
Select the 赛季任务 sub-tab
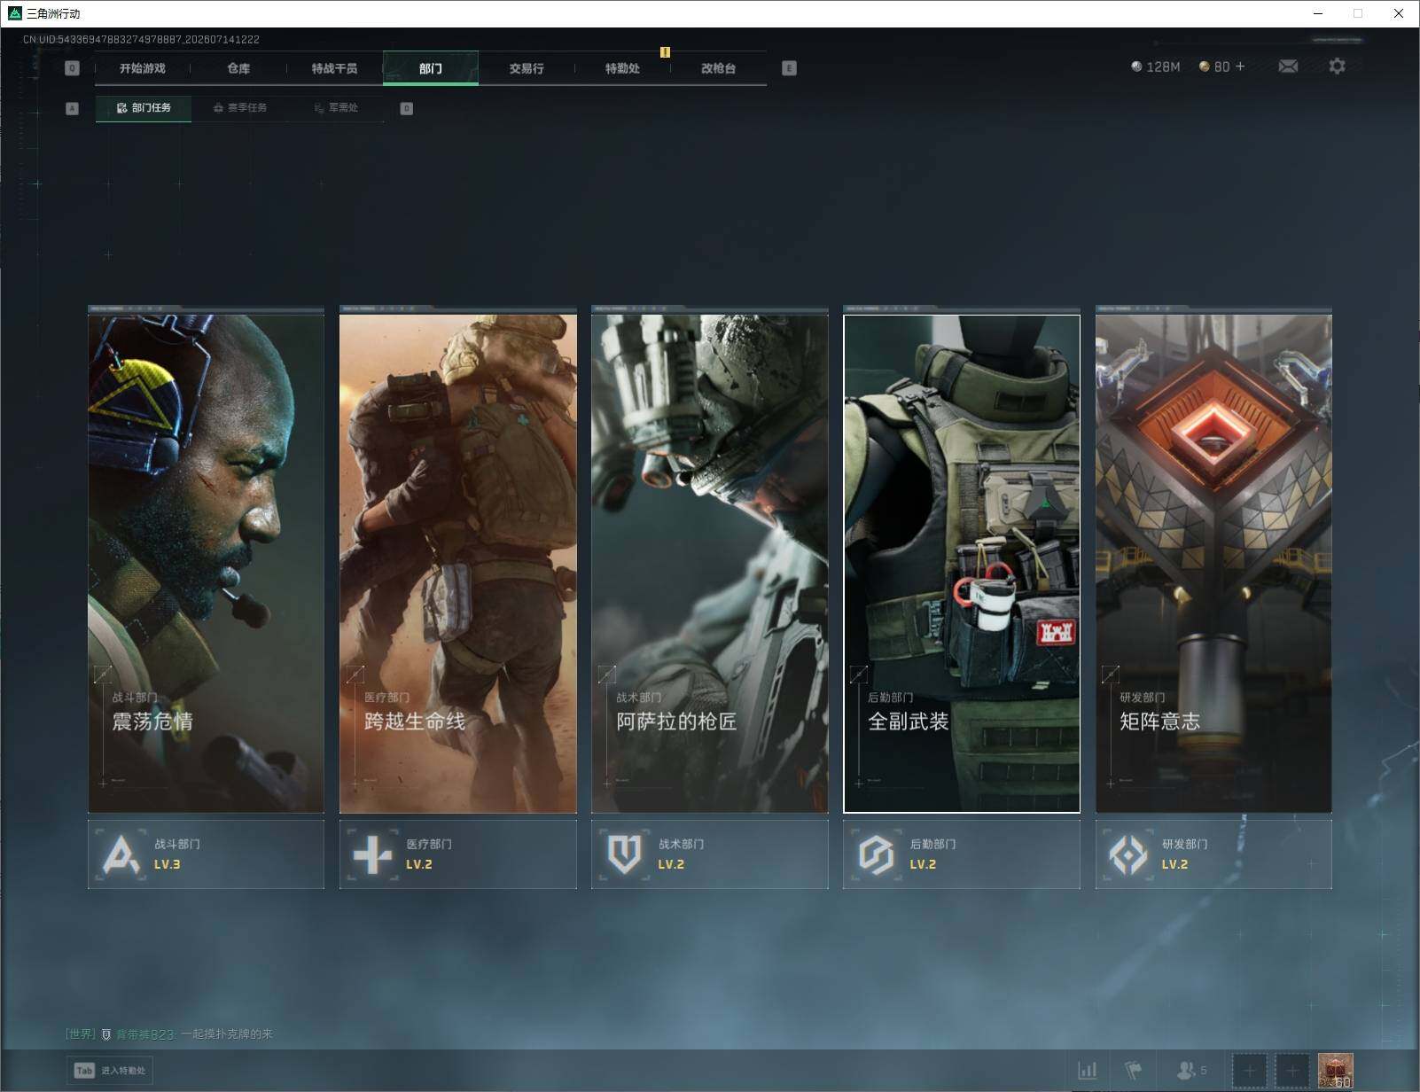(x=239, y=108)
